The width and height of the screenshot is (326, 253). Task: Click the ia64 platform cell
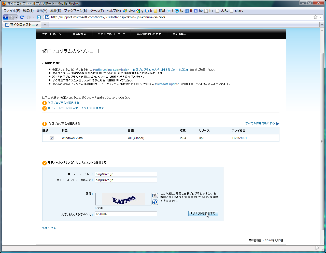point(183,138)
